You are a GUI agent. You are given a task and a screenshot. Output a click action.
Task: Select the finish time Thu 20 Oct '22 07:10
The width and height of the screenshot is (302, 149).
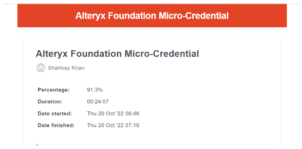[x=113, y=126]
